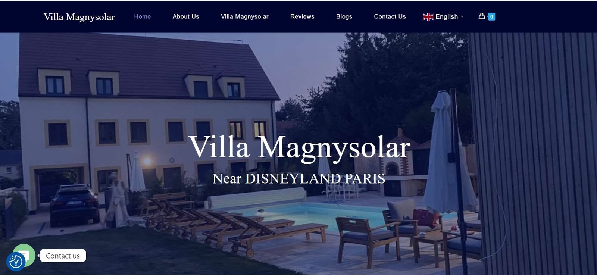Expand the English language dropdown arrow
Image resolution: width=597 pixels, height=275 pixels.
pyautogui.click(x=462, y=17)
